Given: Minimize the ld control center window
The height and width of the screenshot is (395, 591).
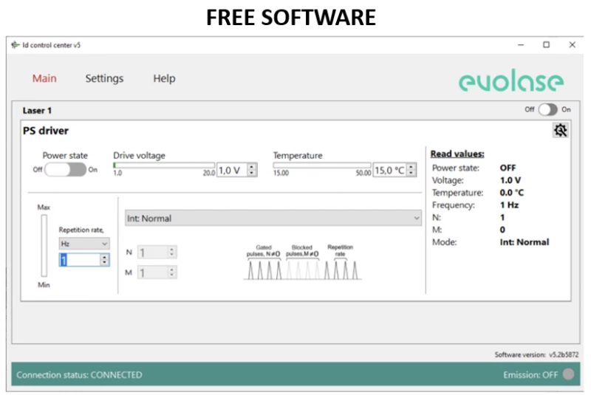Looking at the screenshot, I should click(521, 45).
